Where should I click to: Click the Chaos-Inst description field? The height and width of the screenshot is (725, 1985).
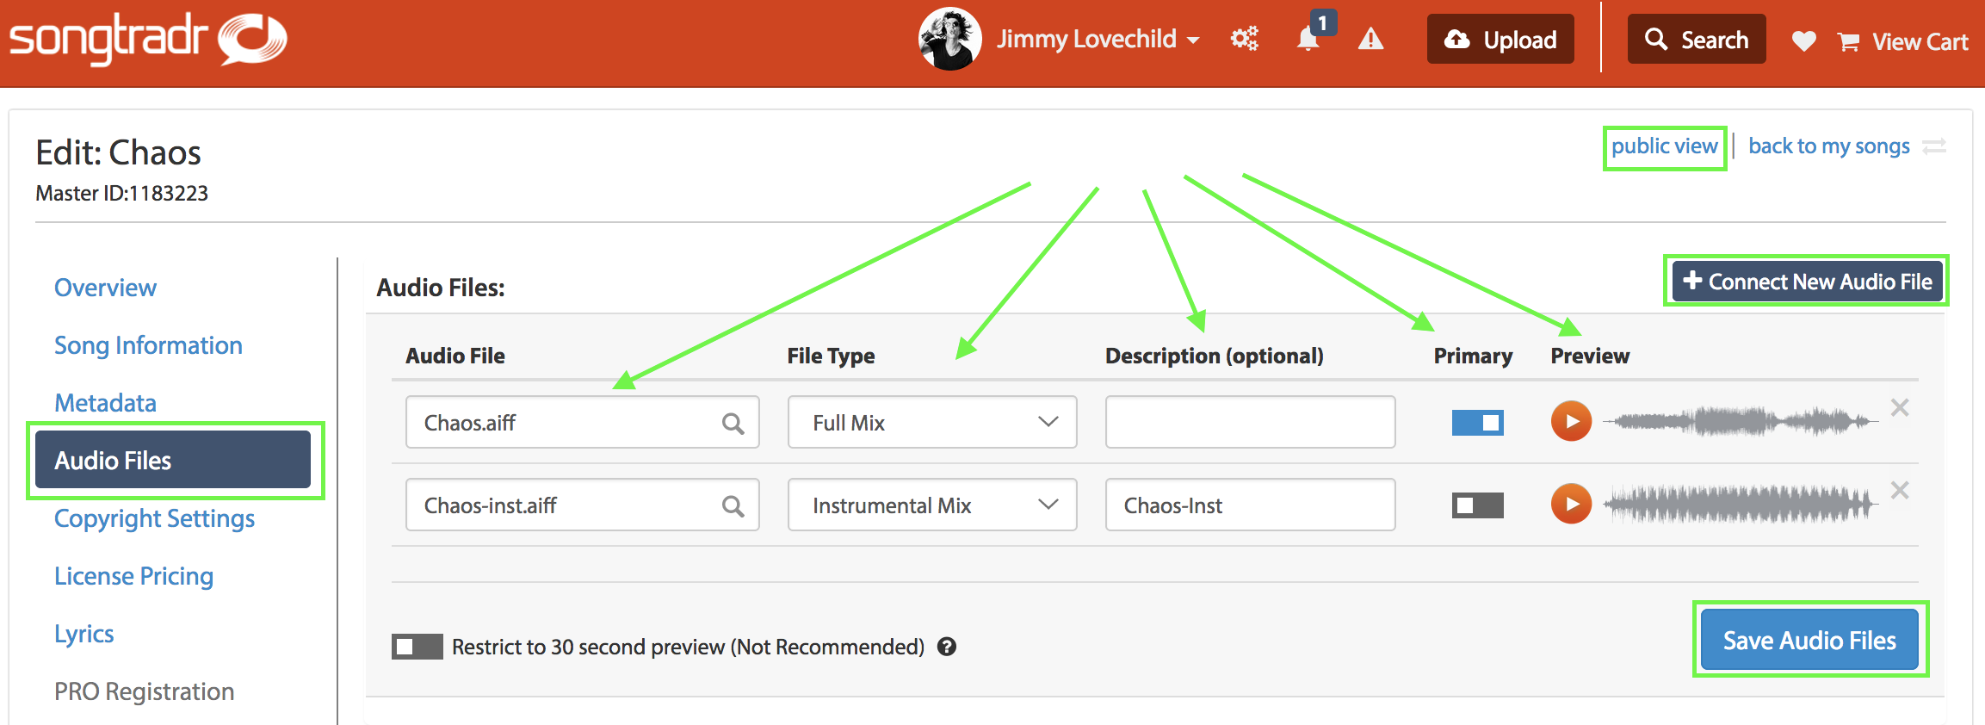[x=1250, y=505]
